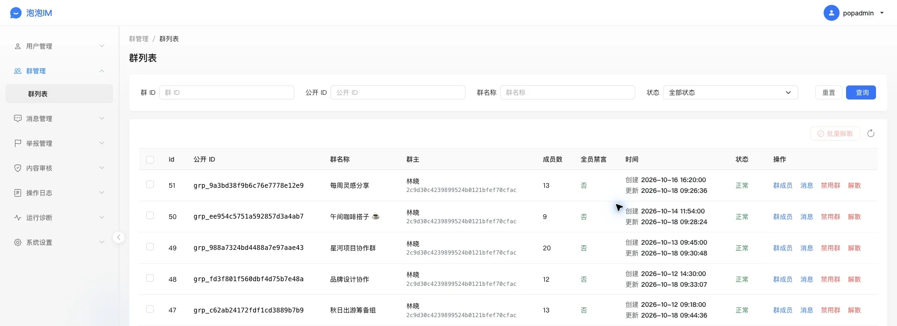Image resolution: width=897 pixels, height=326 pixels.
Task: Open the 举报管理 menu label
Action: click(39, 143)
